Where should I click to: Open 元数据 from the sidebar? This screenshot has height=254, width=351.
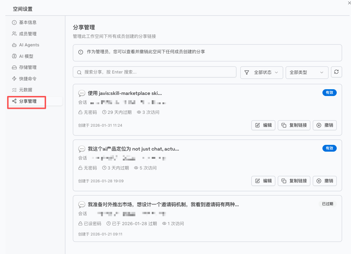click(14, 90)
